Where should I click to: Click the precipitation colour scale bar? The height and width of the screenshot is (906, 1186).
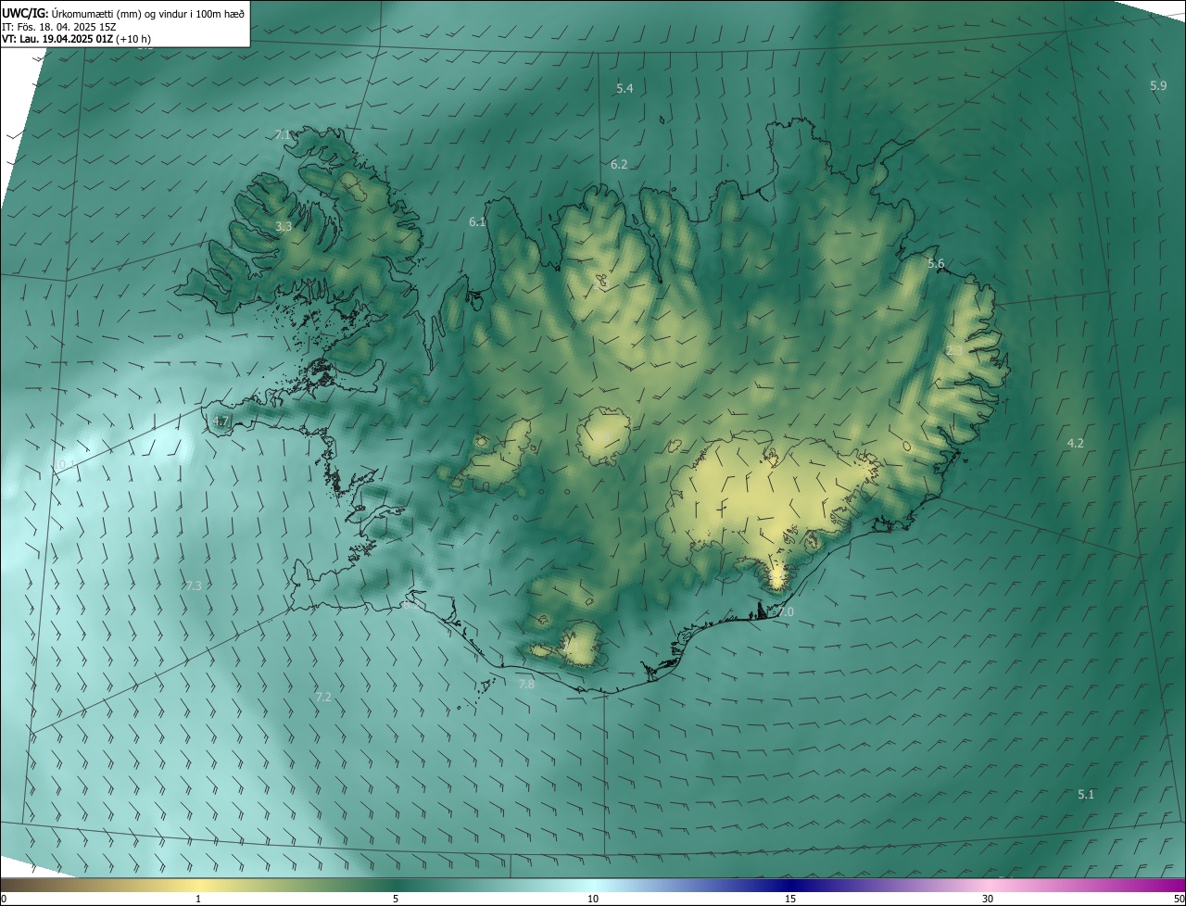(593, 886)
